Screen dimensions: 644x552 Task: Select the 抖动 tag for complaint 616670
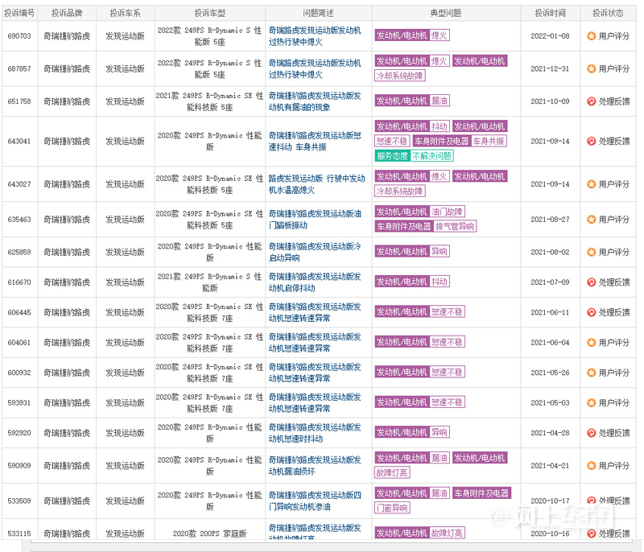tap(439, 282)
